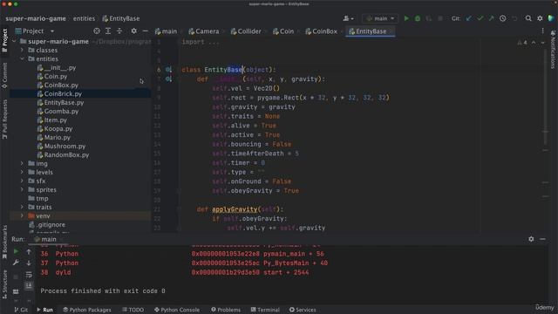This screenshot has height=314, width=558.
Task: Start debugging with the bug icon
Action: [418, 18]
